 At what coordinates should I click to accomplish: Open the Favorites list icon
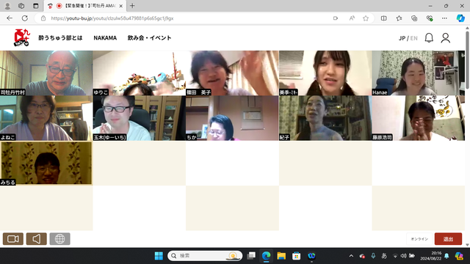click(399, 18)
